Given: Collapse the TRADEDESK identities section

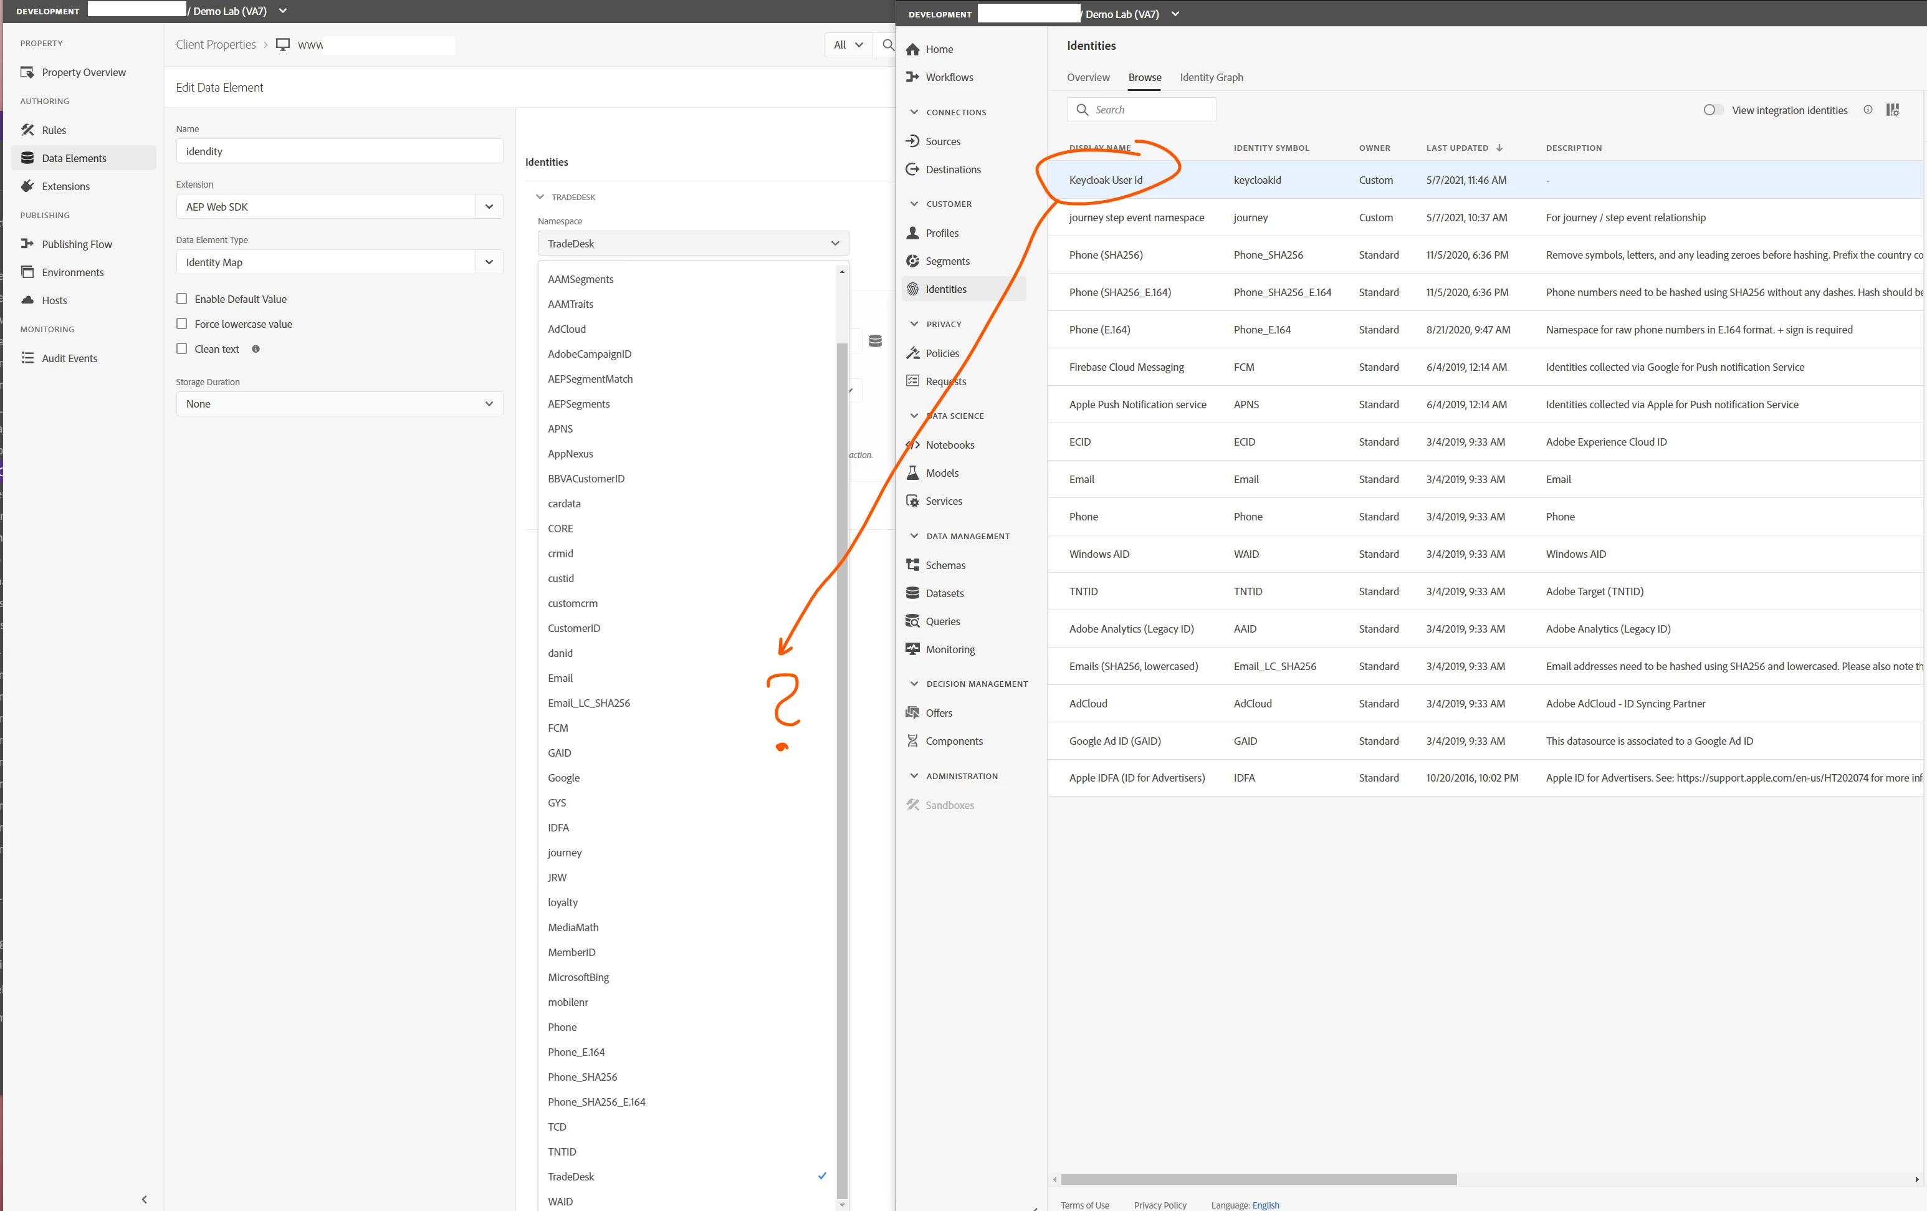Looking at the screenshot, I should point(540,197).
